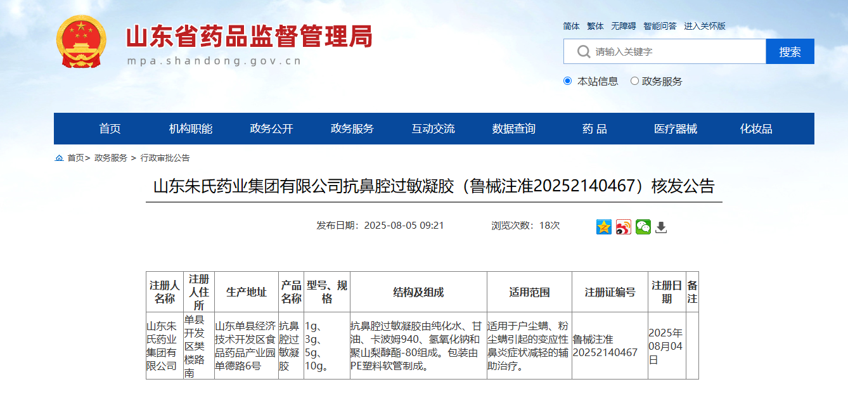Click the national emblem logo

[81, 42]
